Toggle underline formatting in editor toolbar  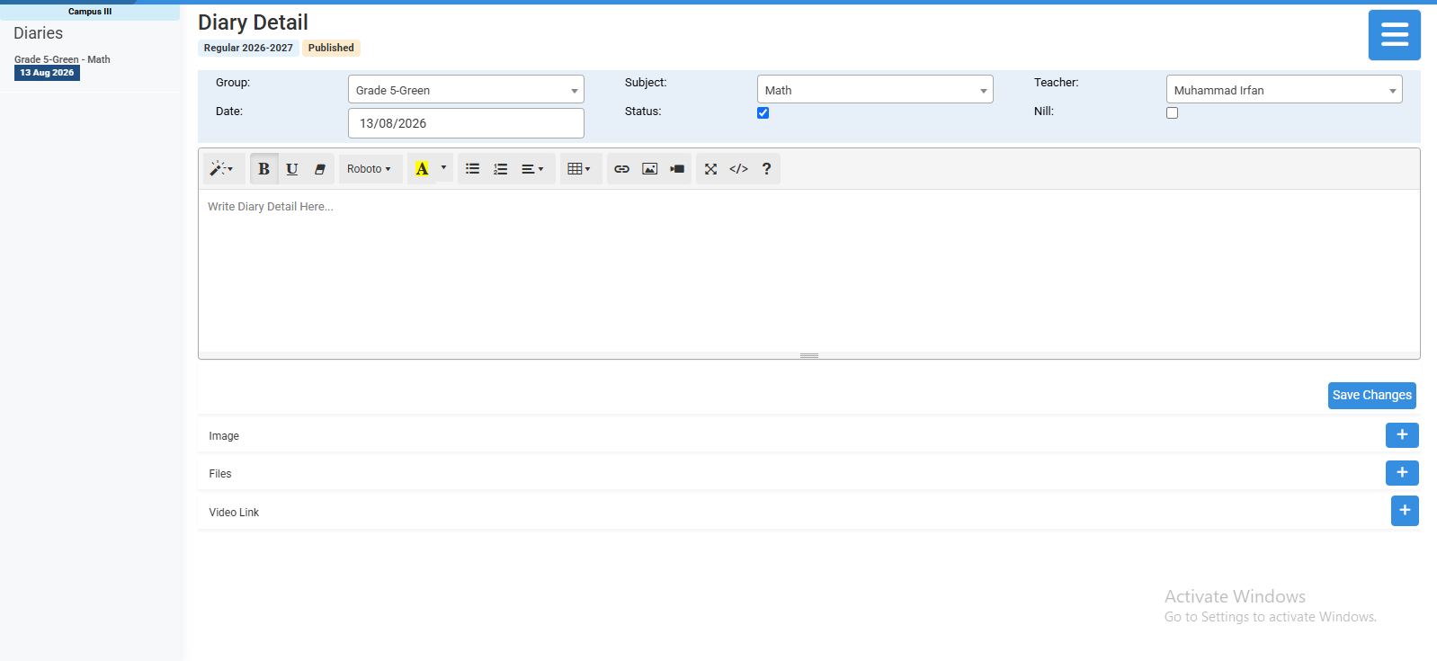click(292, 169)
